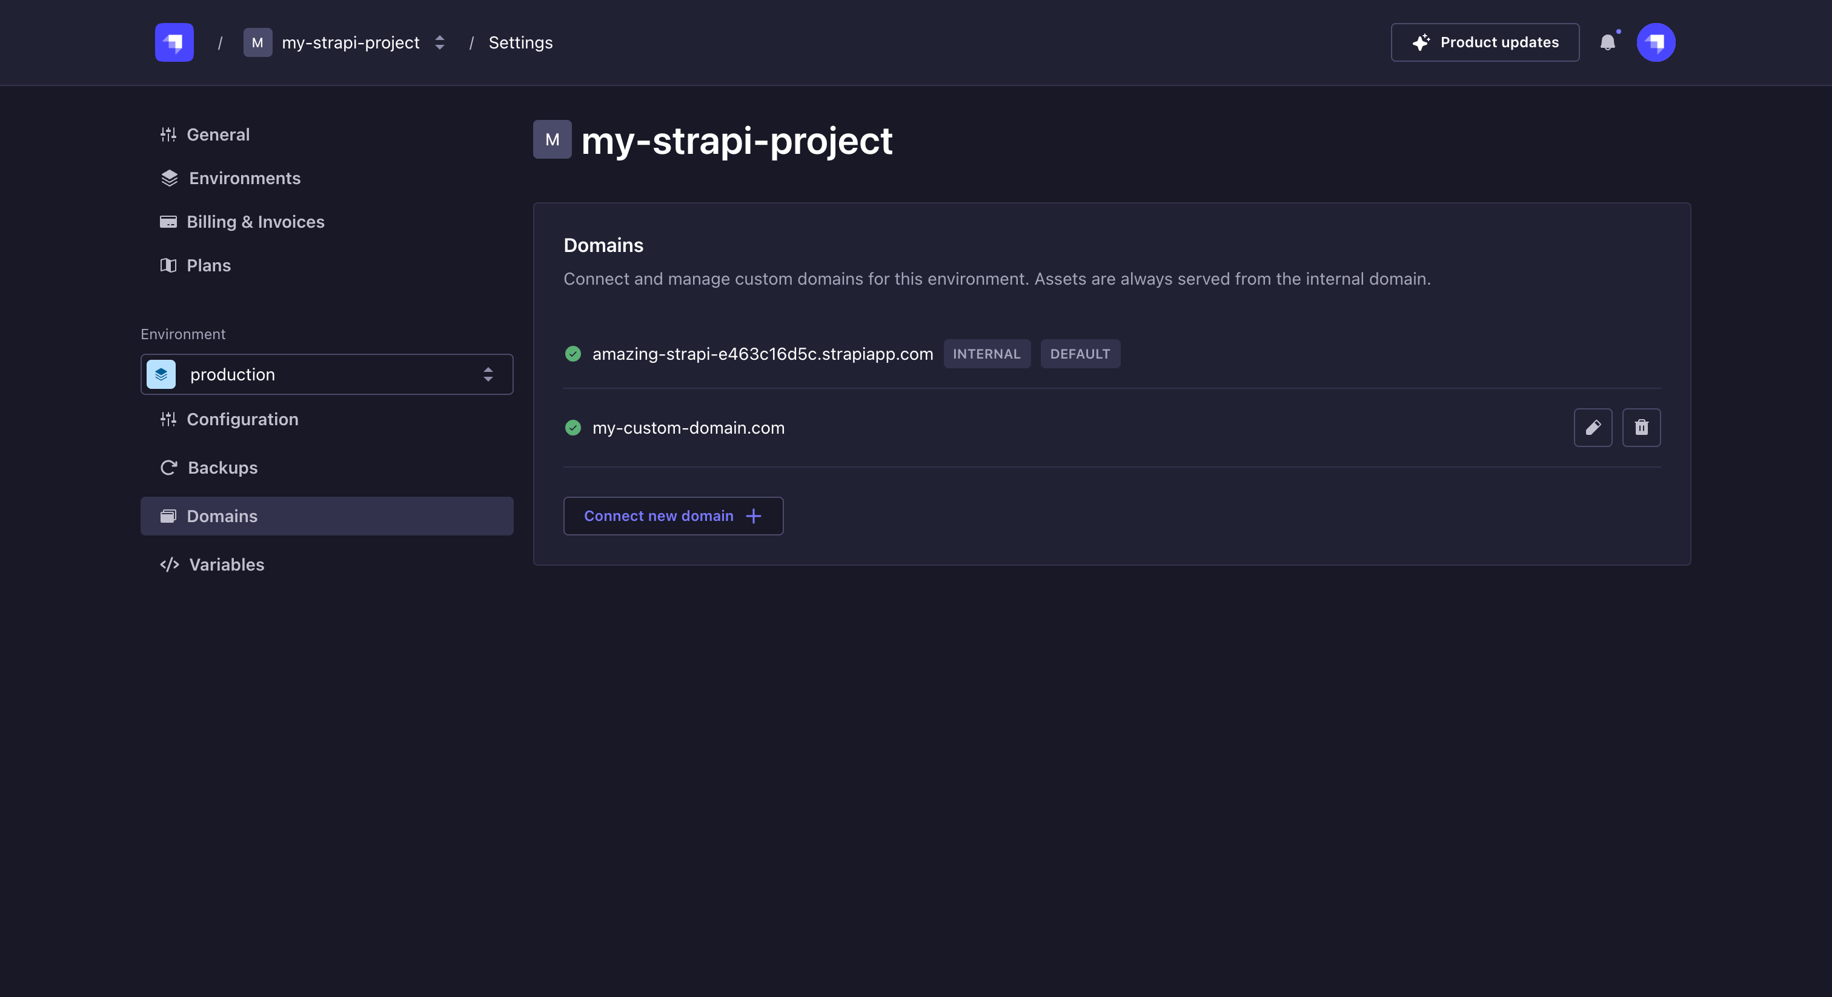Click the INTERNAL badge

tap(986, 353)
